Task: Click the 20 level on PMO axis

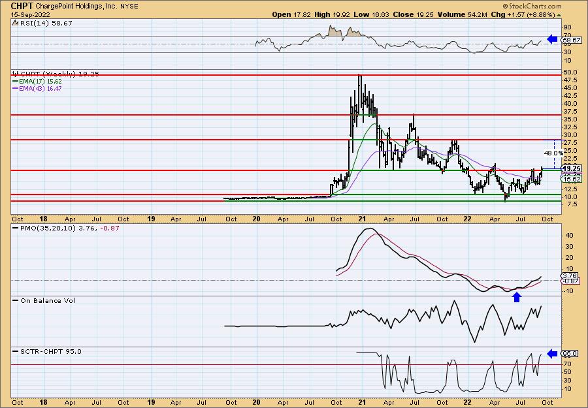Action: [x=569, y=258]
